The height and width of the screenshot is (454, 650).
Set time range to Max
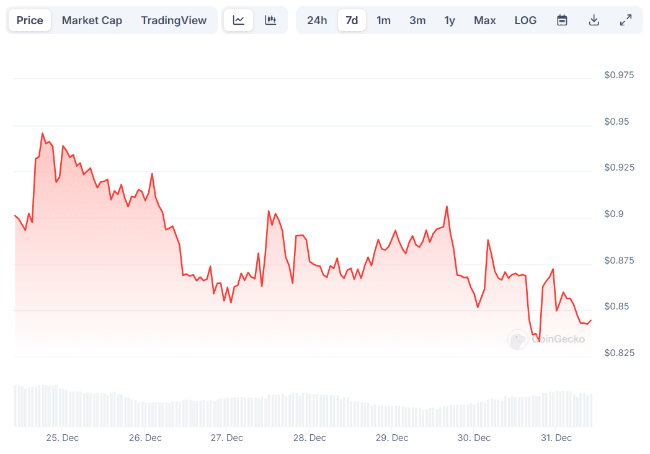485,20
